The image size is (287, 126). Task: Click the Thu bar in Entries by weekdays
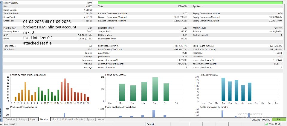155,89
